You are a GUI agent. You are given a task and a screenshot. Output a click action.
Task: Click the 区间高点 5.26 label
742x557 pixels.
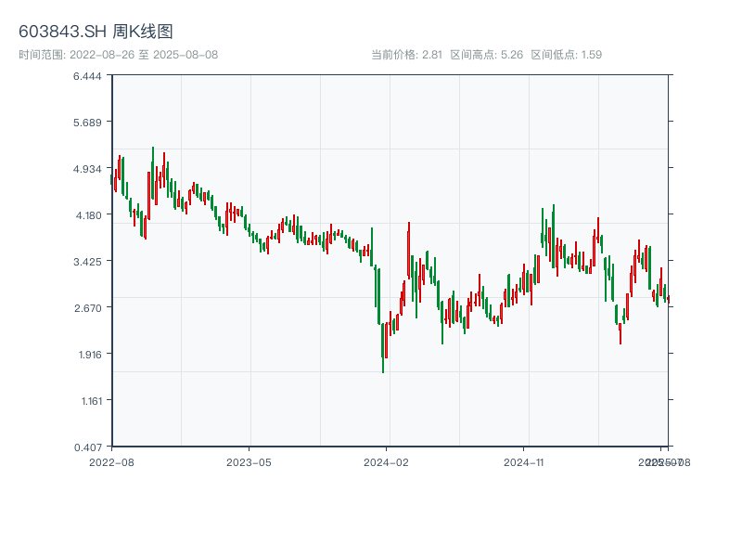pos(486,55)
